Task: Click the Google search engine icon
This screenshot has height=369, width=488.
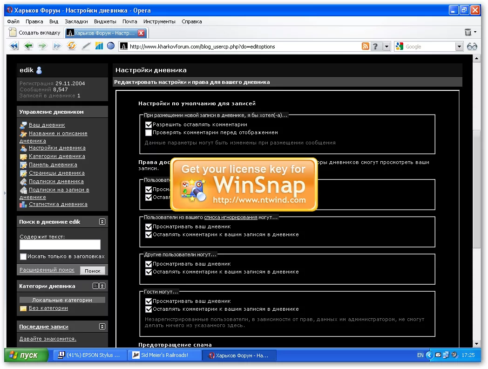Action: [x=400, y=47]
